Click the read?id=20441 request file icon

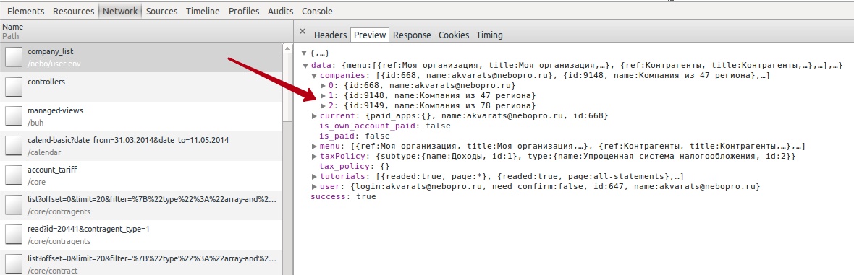[14, 235]
